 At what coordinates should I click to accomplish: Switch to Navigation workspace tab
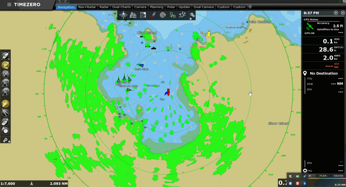coord(66,7)
